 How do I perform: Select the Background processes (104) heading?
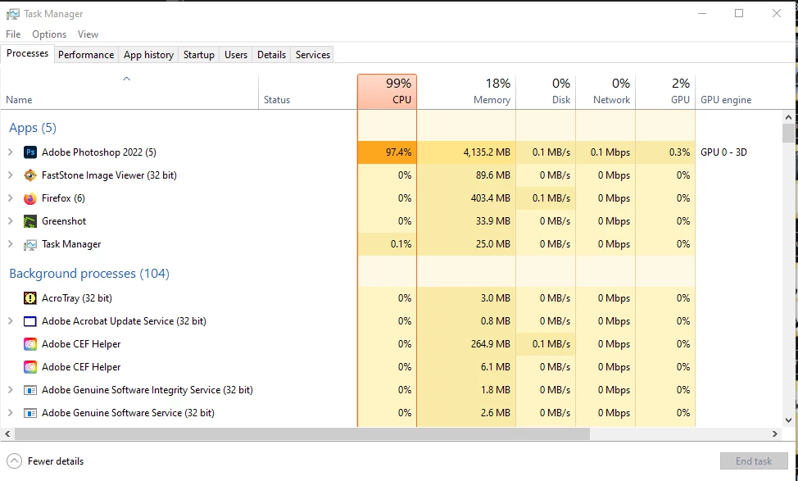[89, 274]
